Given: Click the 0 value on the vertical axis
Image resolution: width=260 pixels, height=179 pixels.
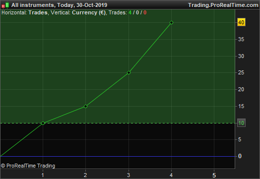Looking at the screenshot, I should click(x=240, y=156).
